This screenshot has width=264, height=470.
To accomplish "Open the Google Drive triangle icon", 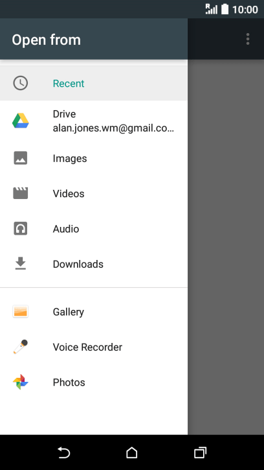I will coord(20,121).
